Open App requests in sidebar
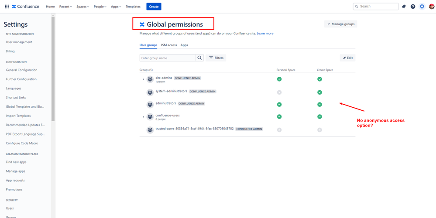The image size is (436, 218). pyautogui.click(x=15, y=180)
